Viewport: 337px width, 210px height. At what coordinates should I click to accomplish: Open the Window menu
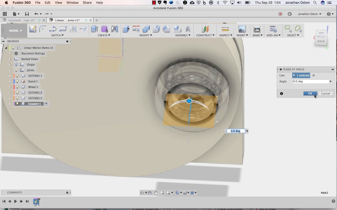point(73,3)
